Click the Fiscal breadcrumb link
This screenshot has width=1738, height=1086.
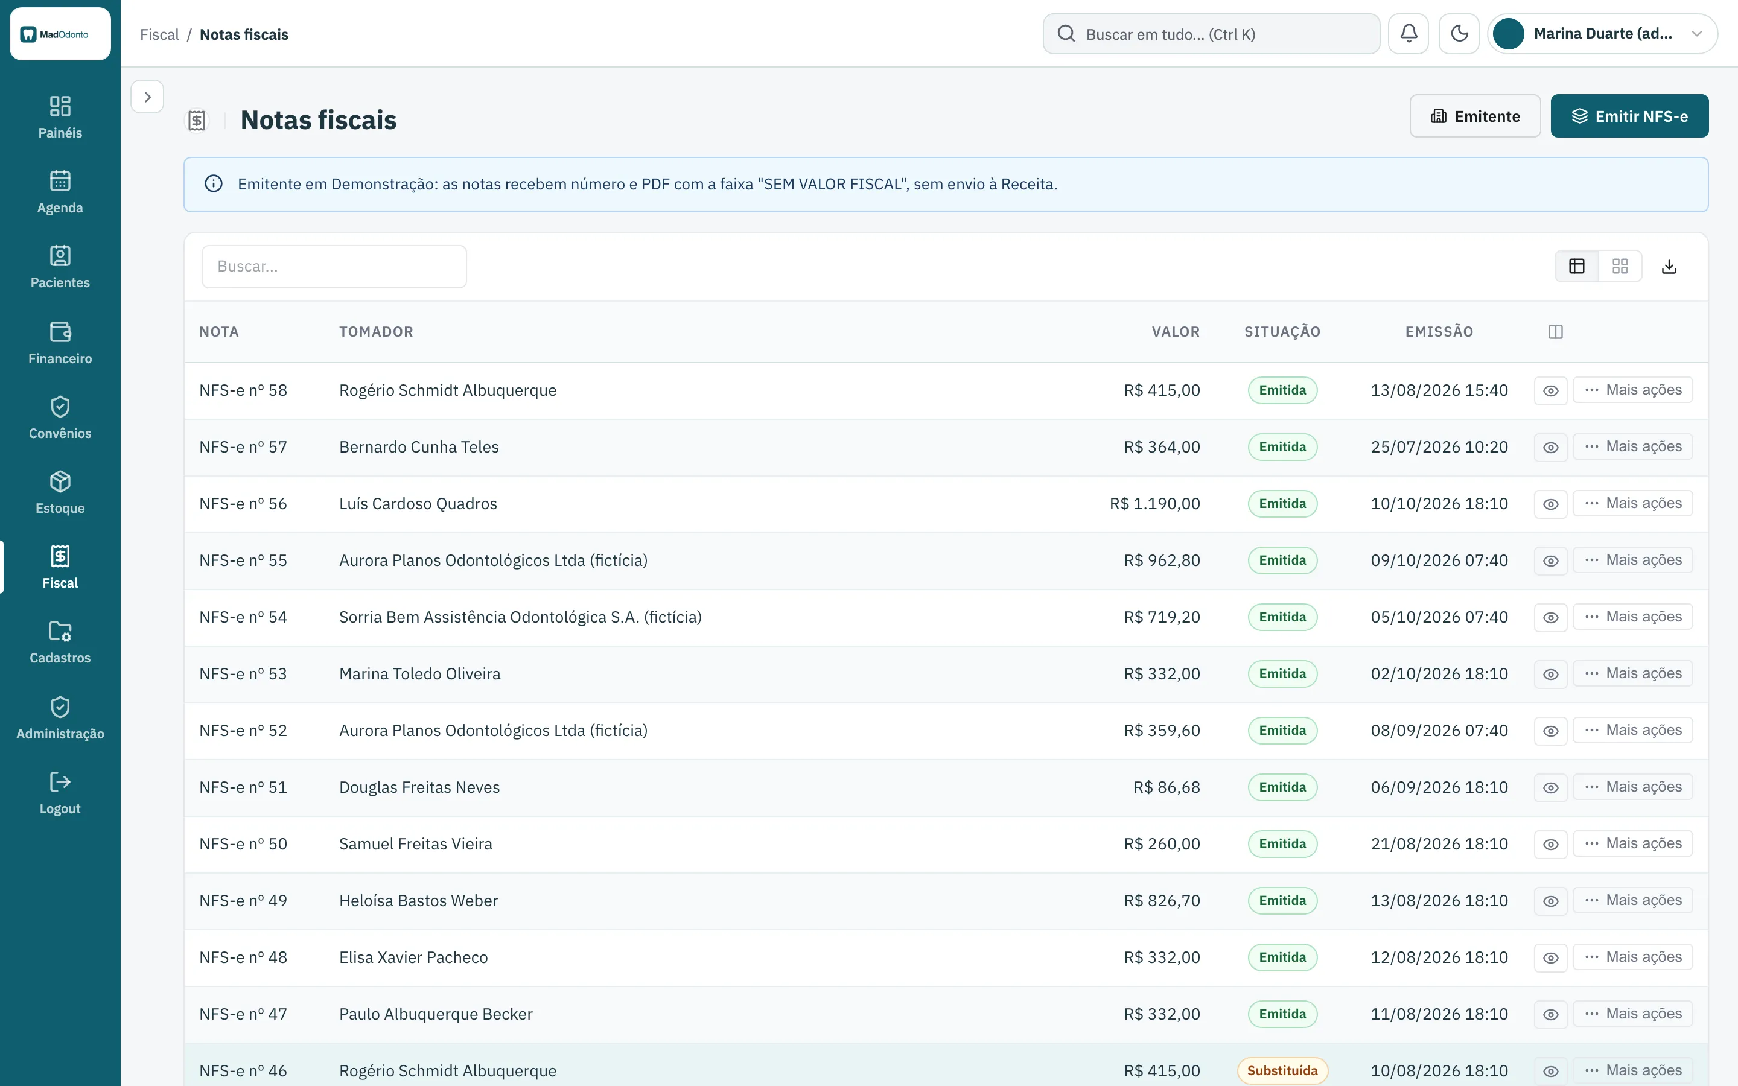click(x=159, y=34)
